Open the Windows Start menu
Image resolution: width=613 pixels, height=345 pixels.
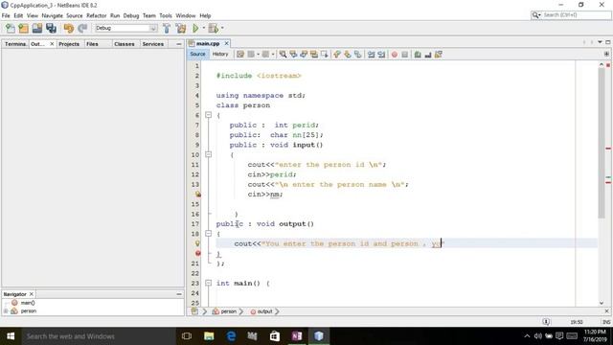tap(11, 336)
